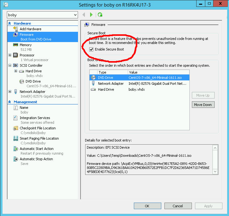Select DVD Drive item in hardware tree
229x216 pixels.
(43, 84)
